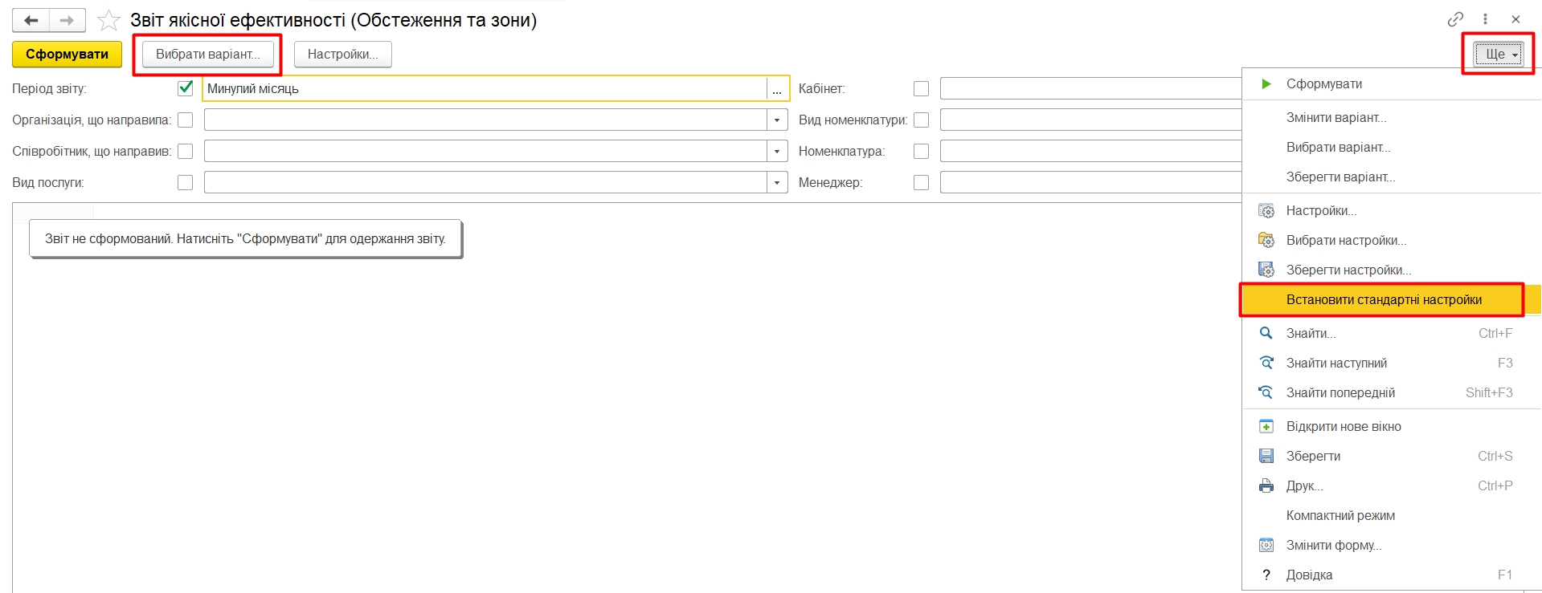Enable the Вид послуги filter checkbox

coord(186,183)
